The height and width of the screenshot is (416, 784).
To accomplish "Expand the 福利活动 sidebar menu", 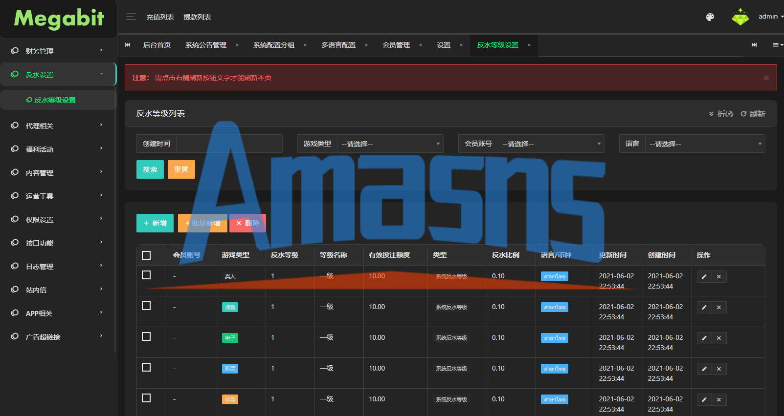I will (58, 149).
